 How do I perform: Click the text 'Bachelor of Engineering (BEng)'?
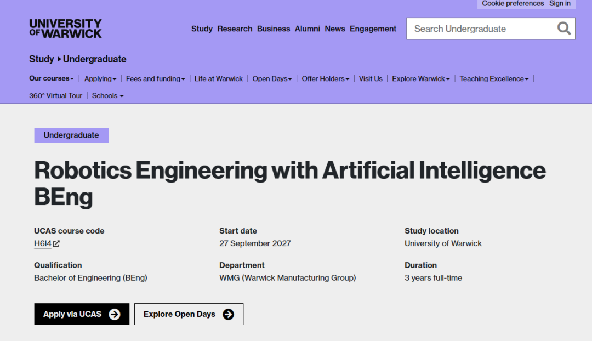pos(90,278)
